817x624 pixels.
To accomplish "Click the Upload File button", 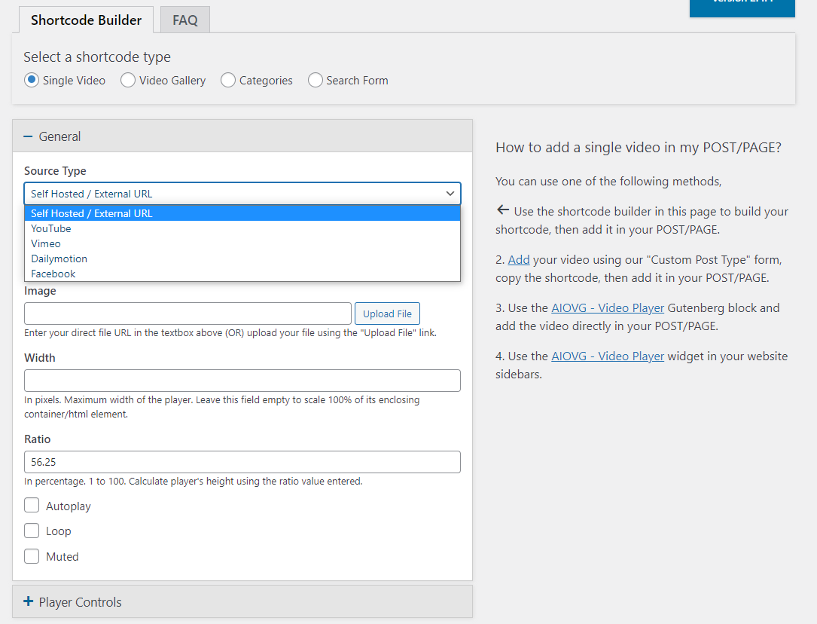I will (x=387, y=313).
